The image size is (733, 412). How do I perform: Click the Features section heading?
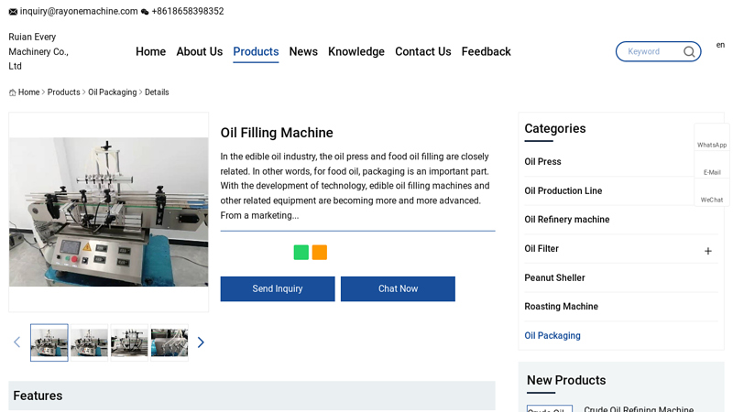click(38, 396)
